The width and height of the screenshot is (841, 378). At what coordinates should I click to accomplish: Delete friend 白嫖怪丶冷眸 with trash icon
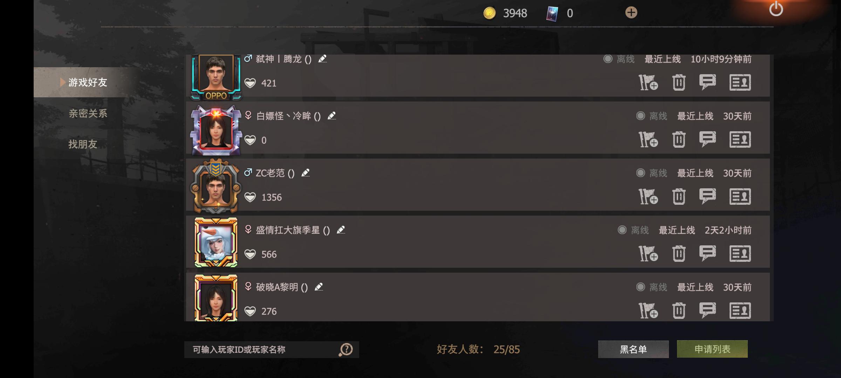[679, 140]
